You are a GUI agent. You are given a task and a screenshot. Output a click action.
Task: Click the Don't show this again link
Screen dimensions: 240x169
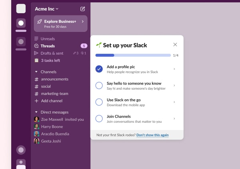coord(152,135)
